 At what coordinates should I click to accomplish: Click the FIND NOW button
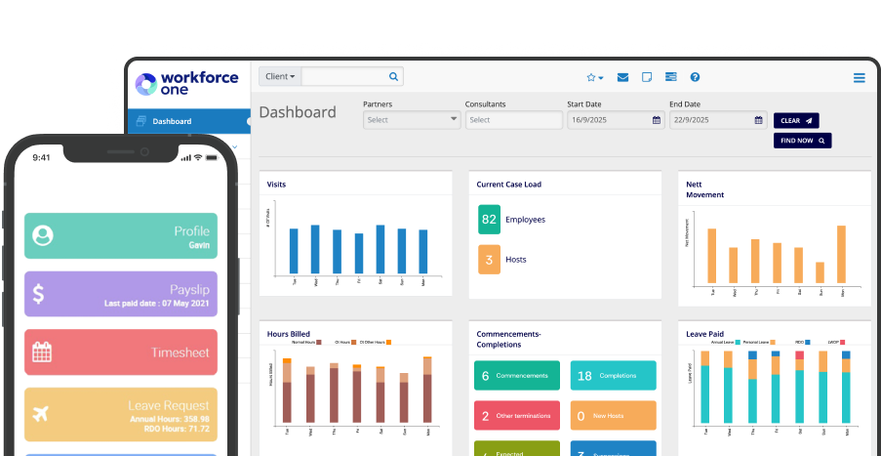point(802,141)
